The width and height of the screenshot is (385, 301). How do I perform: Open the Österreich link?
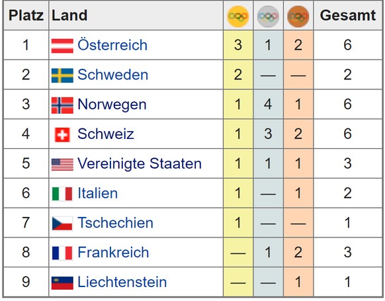(112, 45)
